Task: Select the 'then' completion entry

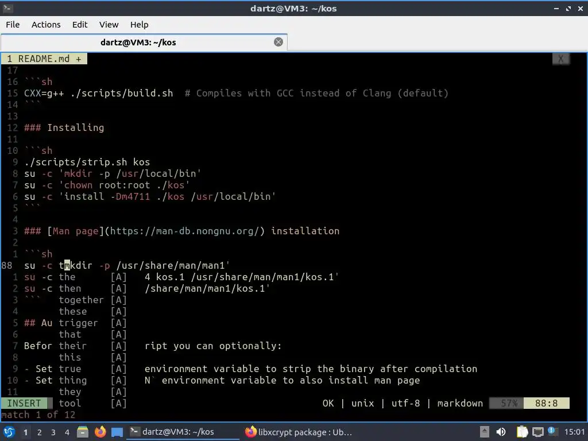Action: (x=93, y=289)
